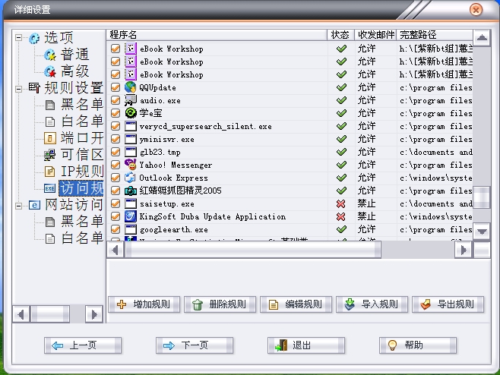Sort by the 完整路径 column header
Viewport: 500px width, 375px height.
point(435,35)
